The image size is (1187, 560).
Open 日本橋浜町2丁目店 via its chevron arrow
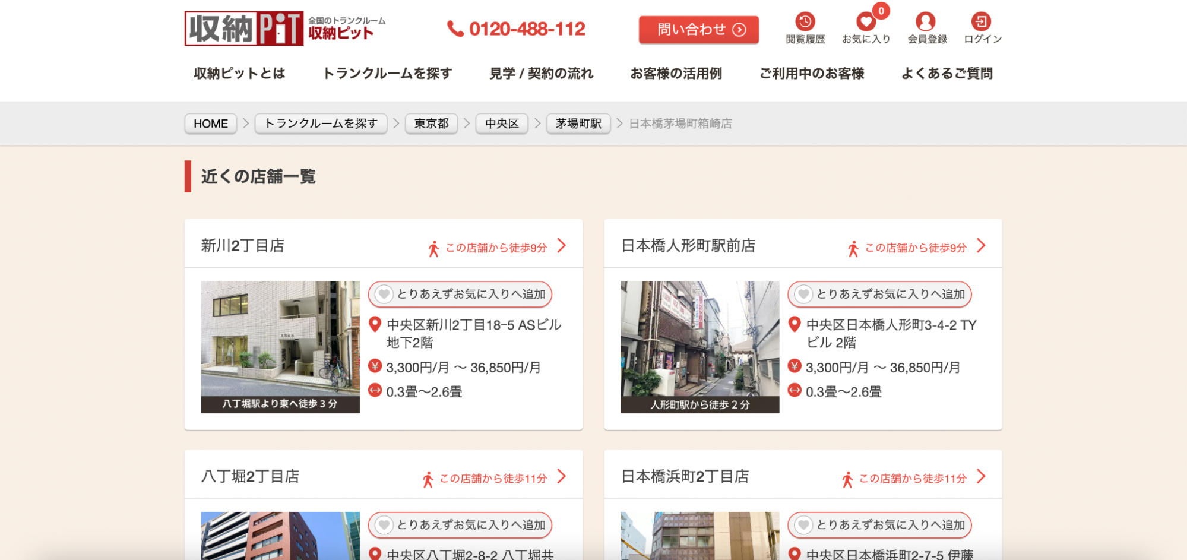981,477
